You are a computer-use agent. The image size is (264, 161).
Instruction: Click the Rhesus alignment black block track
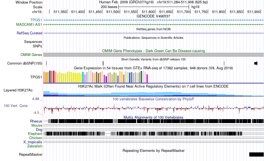click(156, 121)
